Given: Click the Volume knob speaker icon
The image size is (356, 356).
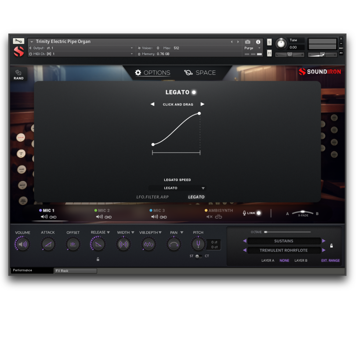Looking at the screenshot, I should tap(22, 244).
